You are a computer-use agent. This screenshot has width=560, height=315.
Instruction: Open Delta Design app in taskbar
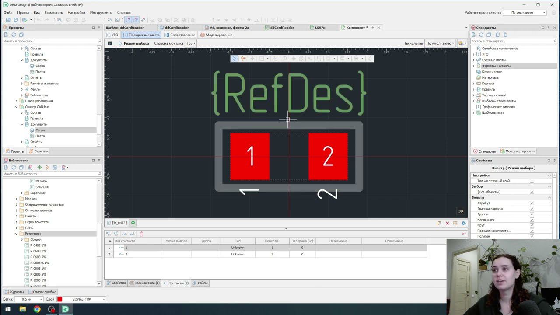[x=65, y=309]
